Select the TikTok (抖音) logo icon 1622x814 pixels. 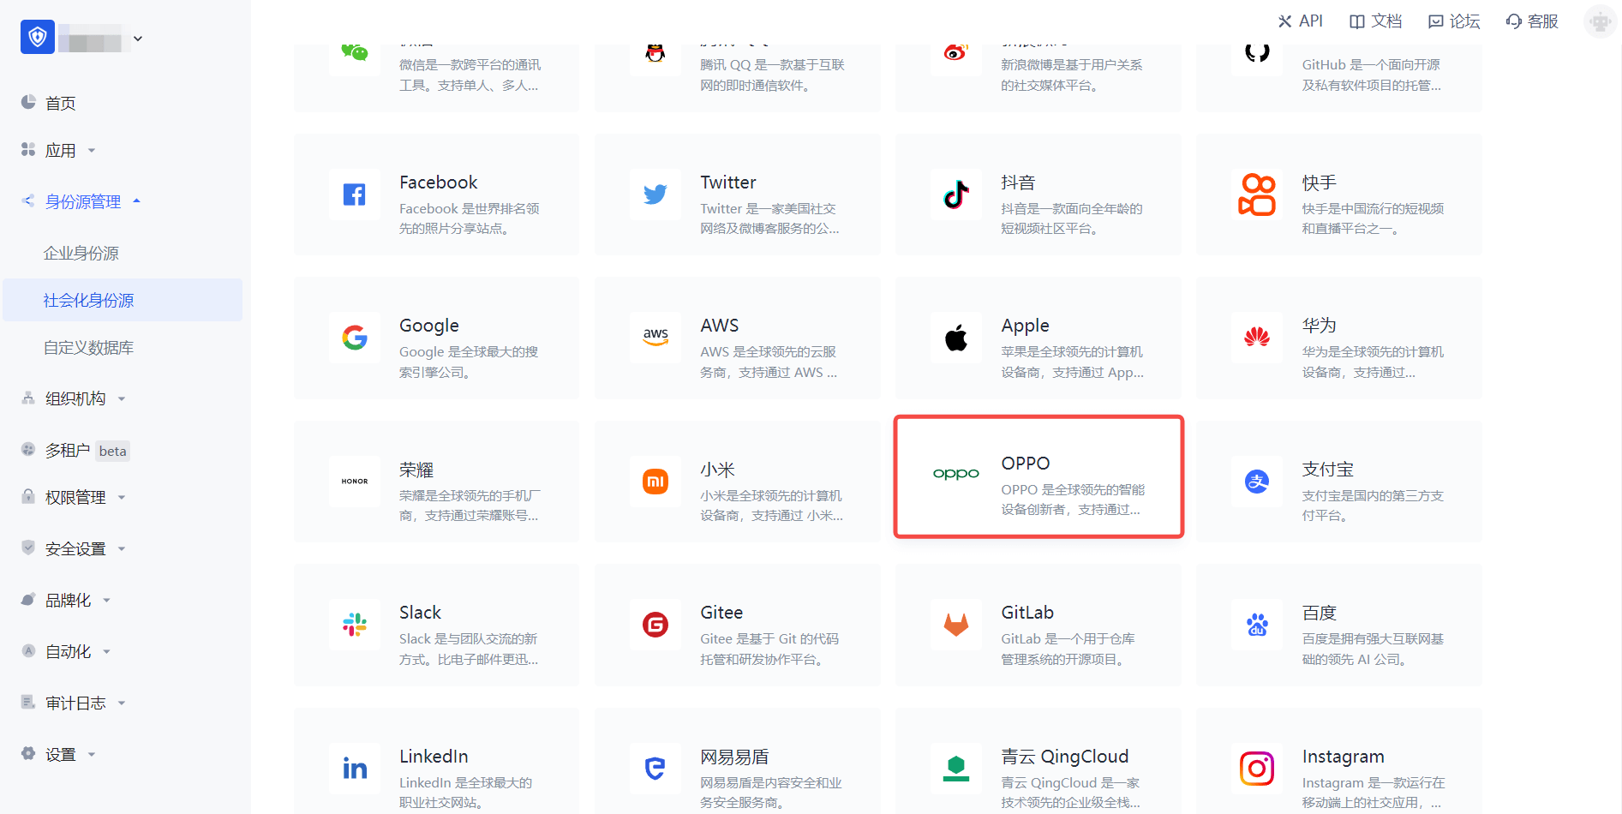[956, 195]
